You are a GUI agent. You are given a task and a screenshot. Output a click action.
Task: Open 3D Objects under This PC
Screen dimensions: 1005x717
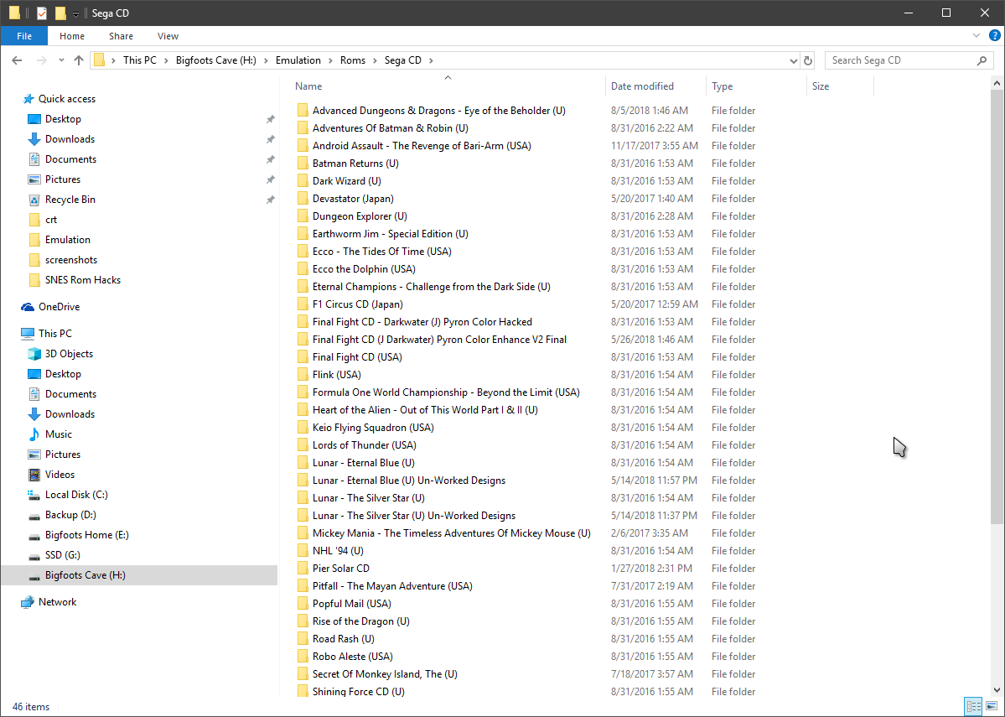click(69, 354)
